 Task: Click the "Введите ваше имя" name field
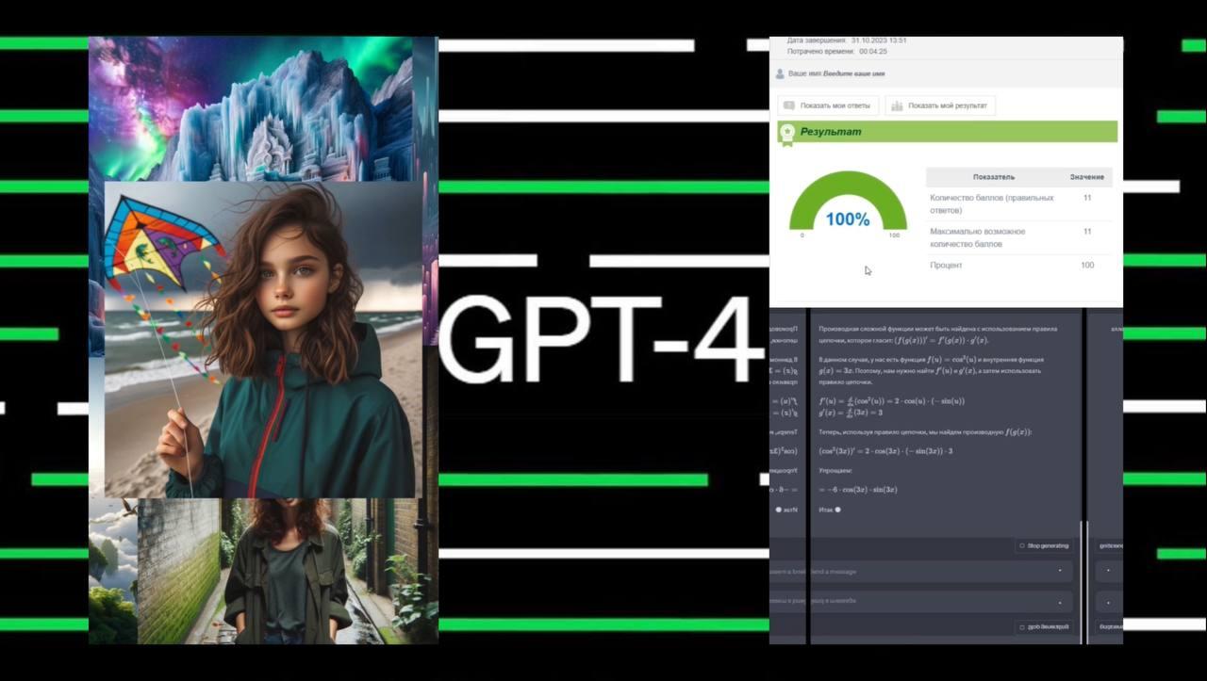pyautogui.click(x=853, y=73)
